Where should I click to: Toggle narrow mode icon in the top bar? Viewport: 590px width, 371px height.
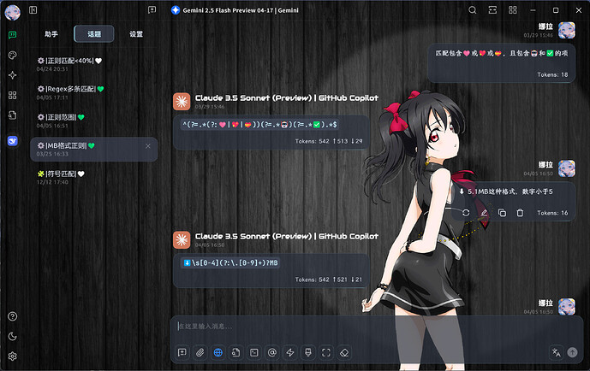click(492, 10)
